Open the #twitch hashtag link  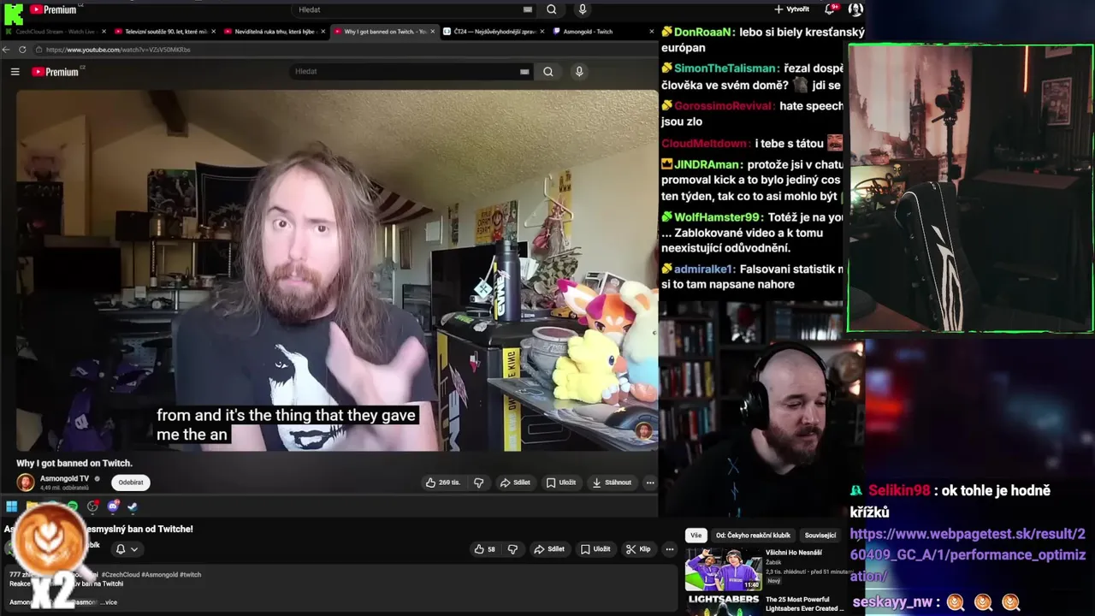(x=190, y=575)
